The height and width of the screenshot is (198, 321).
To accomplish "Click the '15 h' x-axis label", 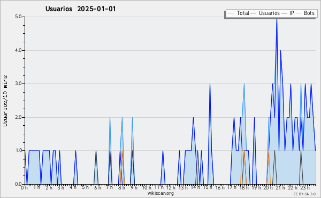I will coord(208,187).
